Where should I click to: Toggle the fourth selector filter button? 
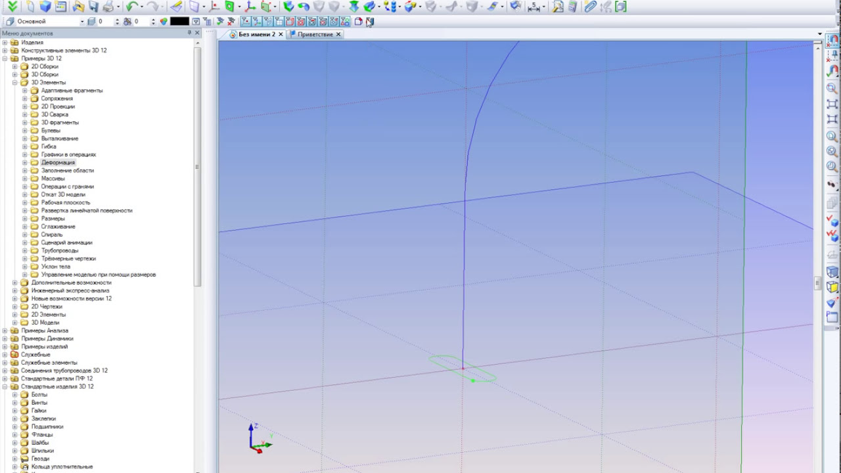[x=279, y=22]
